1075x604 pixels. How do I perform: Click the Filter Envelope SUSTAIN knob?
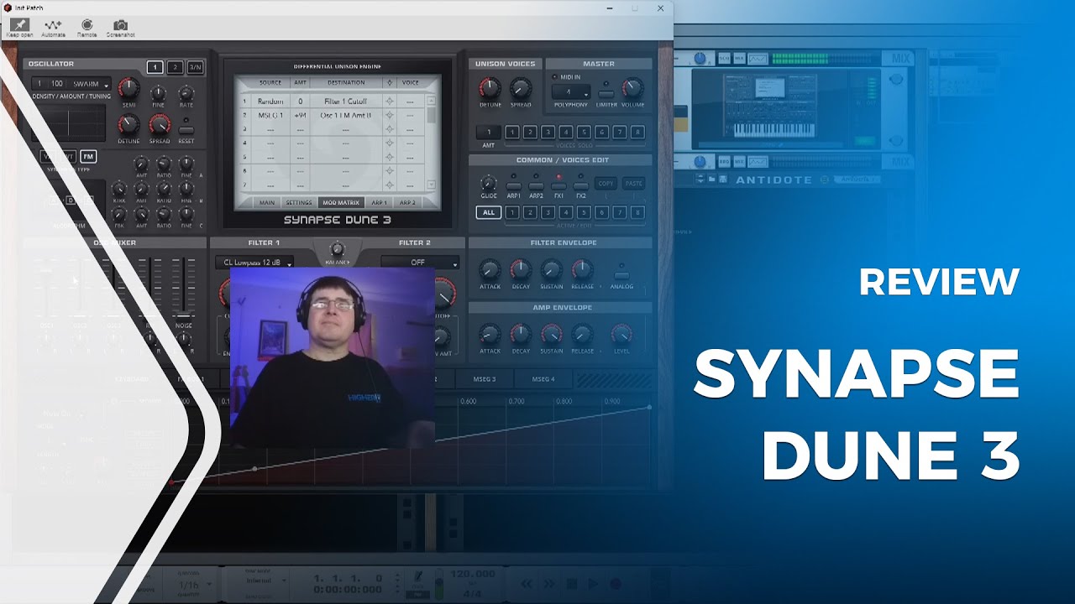[551, 270]
